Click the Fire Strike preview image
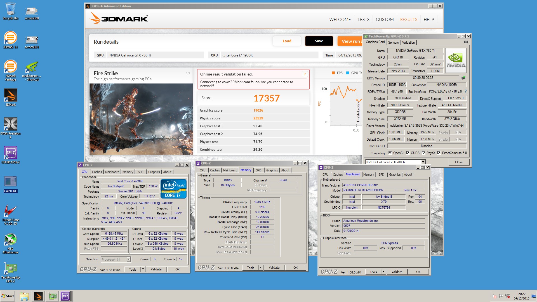 (x=141, y=119)
